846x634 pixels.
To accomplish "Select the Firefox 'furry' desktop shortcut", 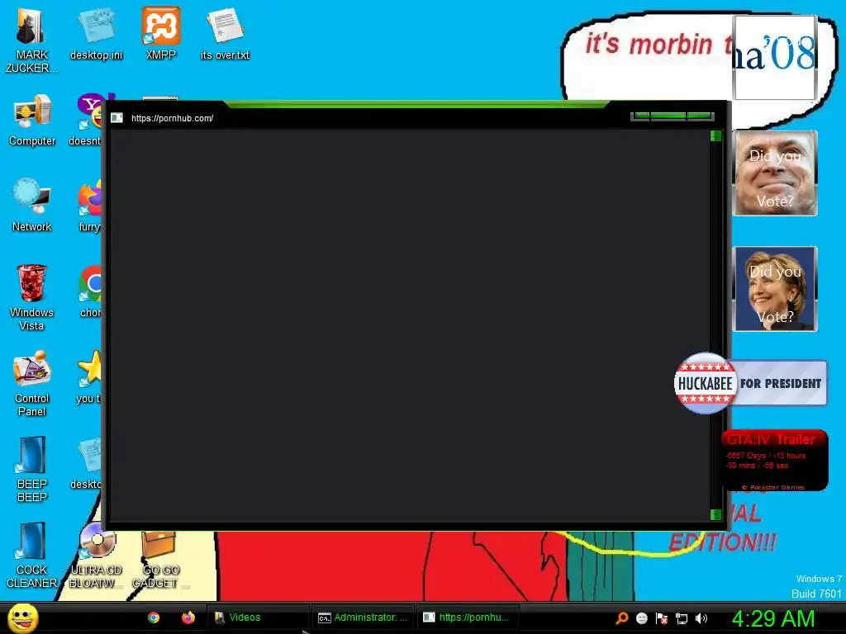I will (89, 206).
